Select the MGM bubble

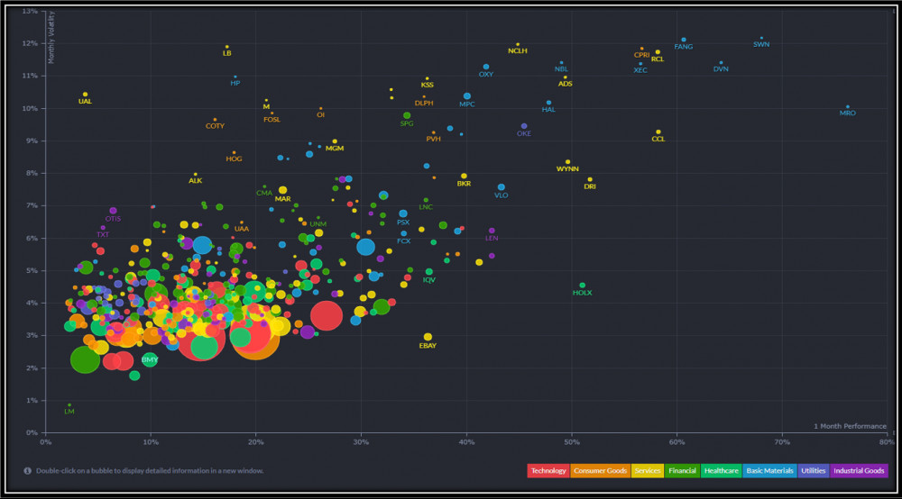tap(335, 141)
